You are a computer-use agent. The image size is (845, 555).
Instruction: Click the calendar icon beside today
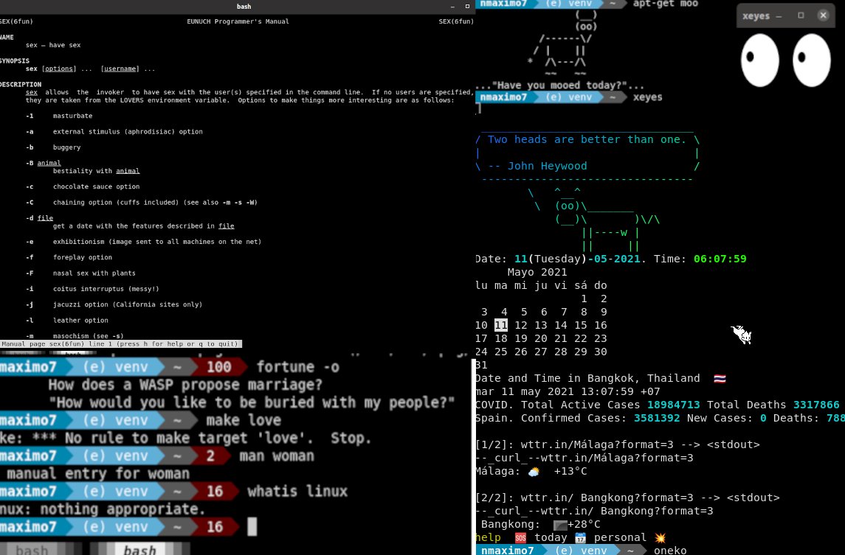(581, 537)
